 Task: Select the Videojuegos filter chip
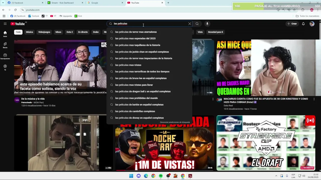click(x=44, y=32)
